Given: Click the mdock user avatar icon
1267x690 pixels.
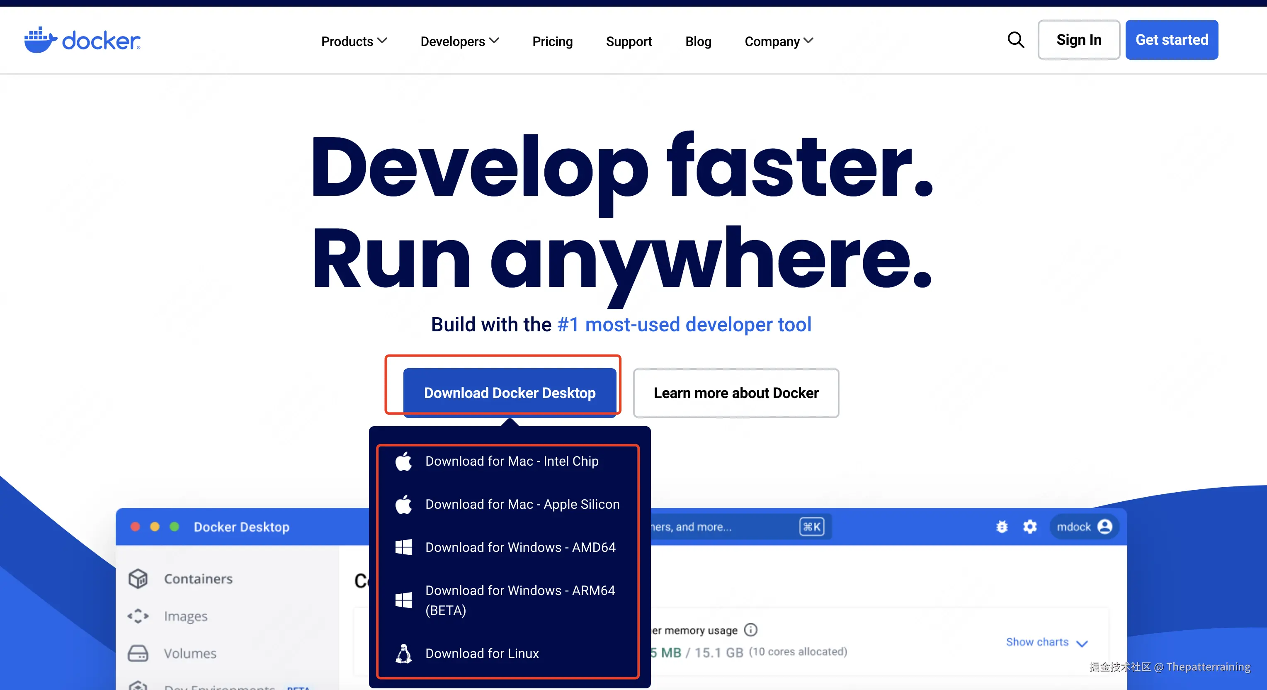Looking at the screenshot, I should click(1105, 527).
